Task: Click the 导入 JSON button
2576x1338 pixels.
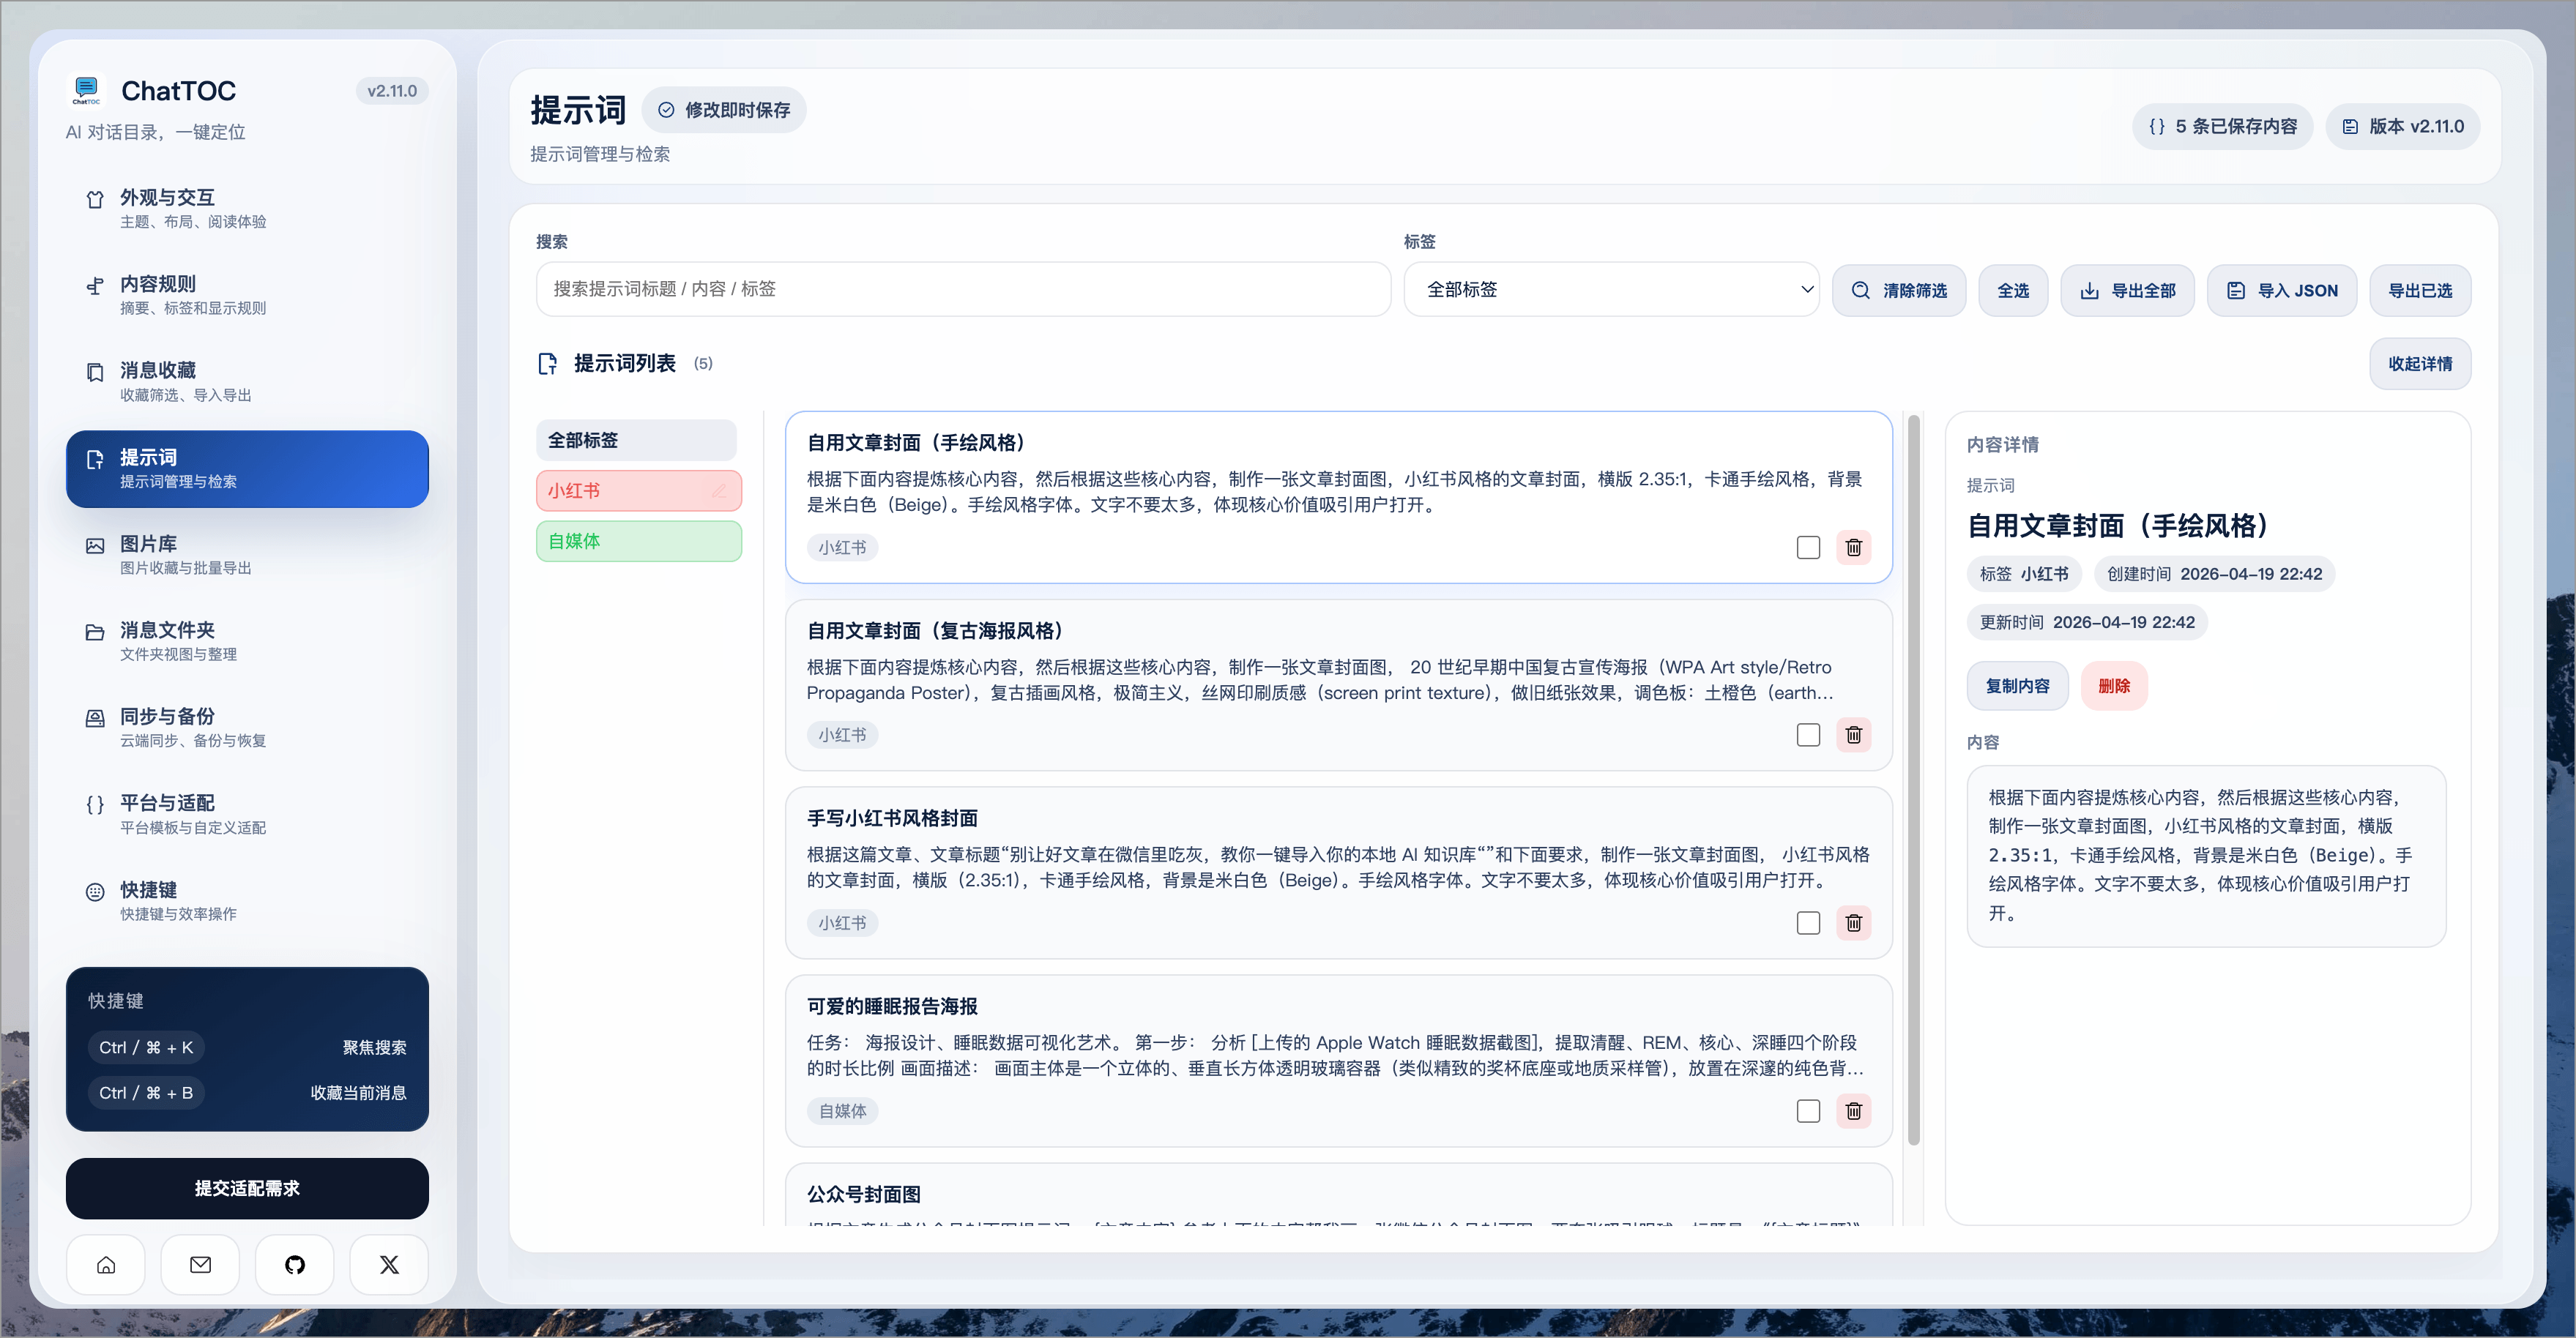Action: (x=2282, y=290)
